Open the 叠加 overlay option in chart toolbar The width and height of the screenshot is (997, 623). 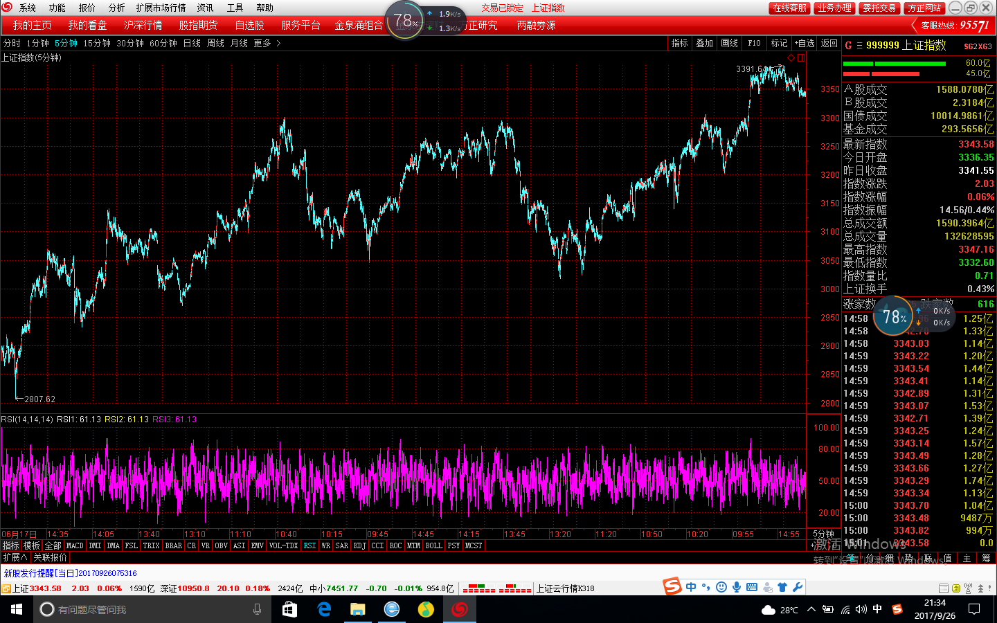tap(705, 43)
